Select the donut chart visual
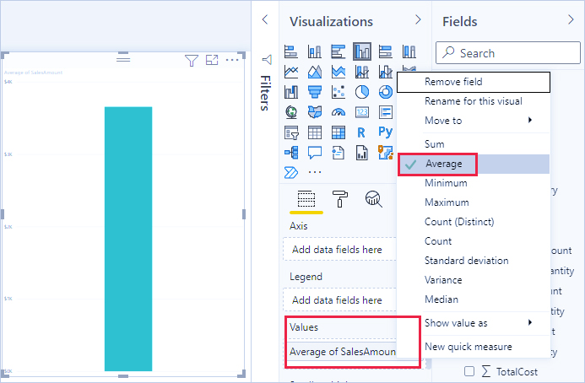The height and width of the screenshot is (383, 585). [386, 92]
